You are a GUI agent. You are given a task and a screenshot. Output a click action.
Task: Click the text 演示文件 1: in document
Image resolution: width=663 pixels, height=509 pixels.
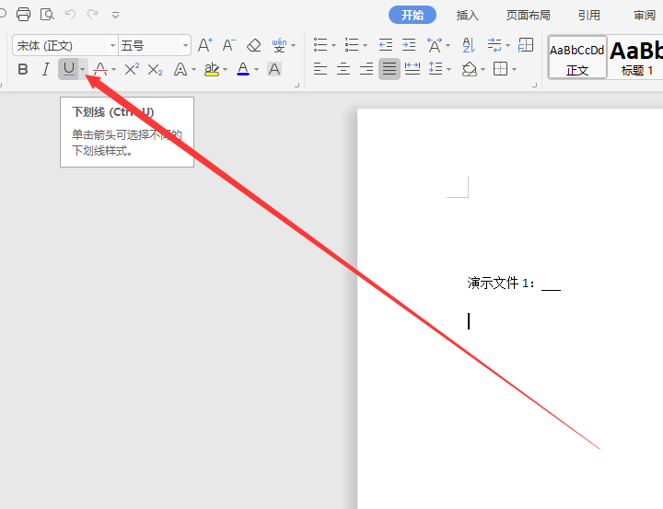click(x=501, y=283)
